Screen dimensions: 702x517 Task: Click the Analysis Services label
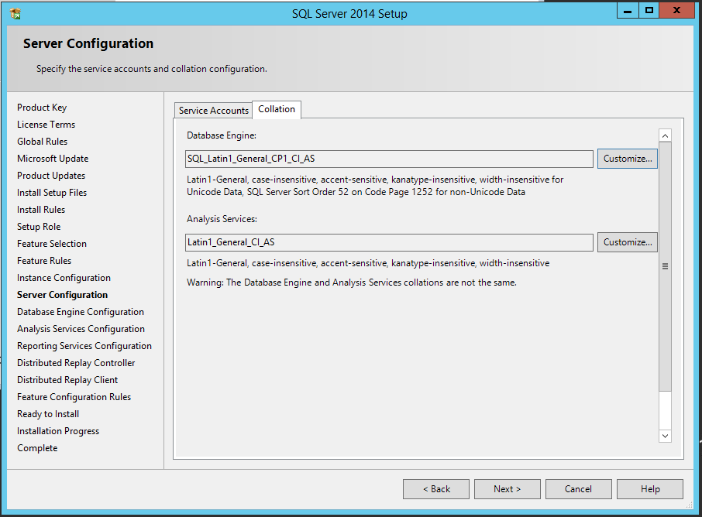point(222,219)
